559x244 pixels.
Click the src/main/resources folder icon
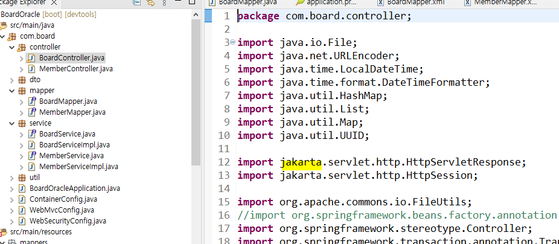point(4,233)
